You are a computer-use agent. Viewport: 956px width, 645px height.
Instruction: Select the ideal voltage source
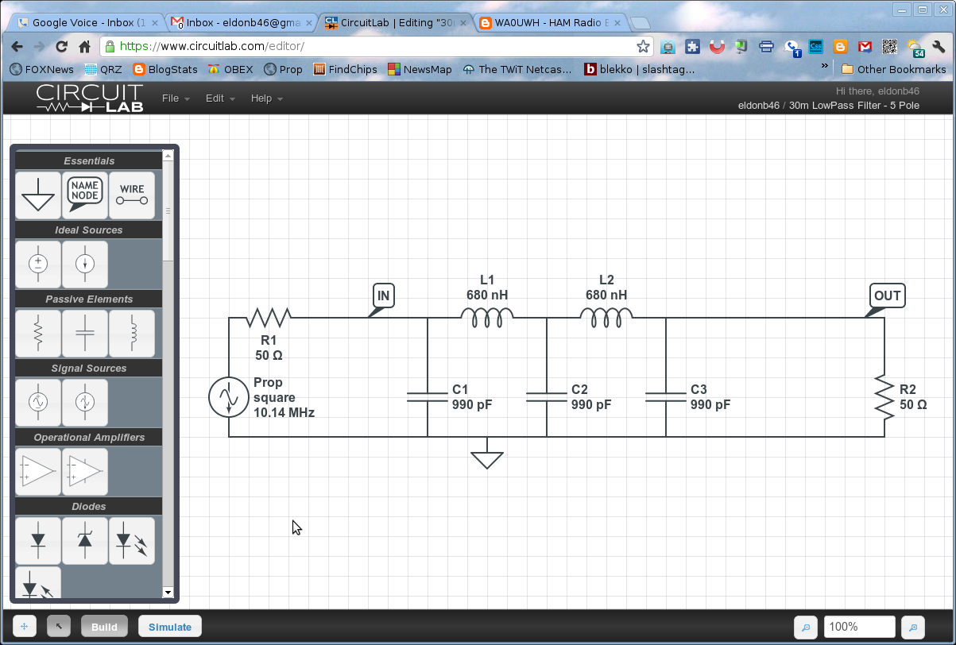coord(37,264)
